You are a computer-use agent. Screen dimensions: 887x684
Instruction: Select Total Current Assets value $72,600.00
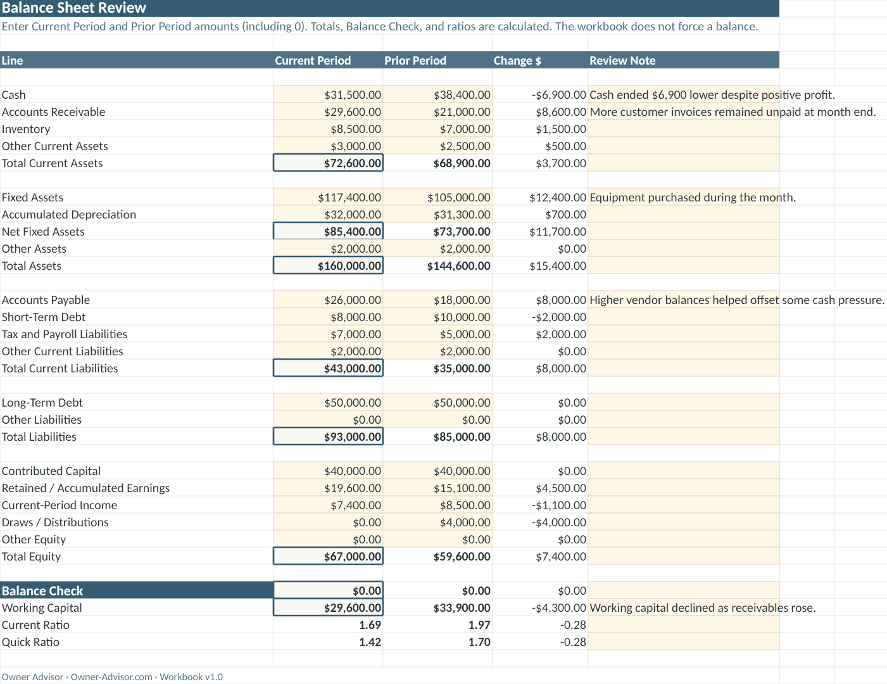pyautogui.click(x=328, y=163)
